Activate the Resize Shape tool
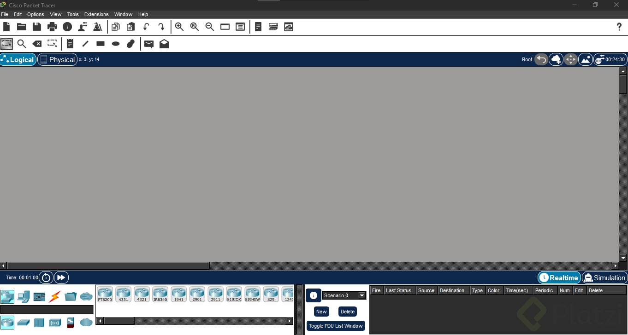This screenshot has height=335, width=628. tap(52, 44)
